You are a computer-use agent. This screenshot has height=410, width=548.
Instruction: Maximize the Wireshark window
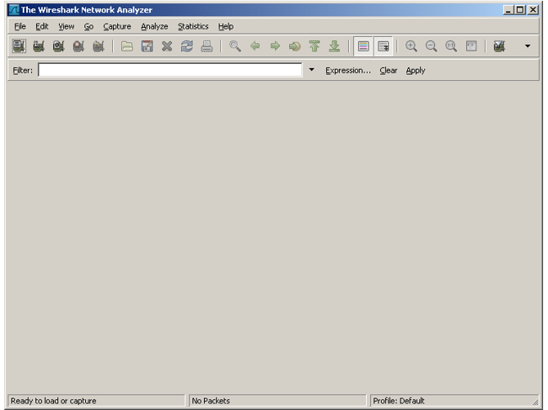pos(520,10)
